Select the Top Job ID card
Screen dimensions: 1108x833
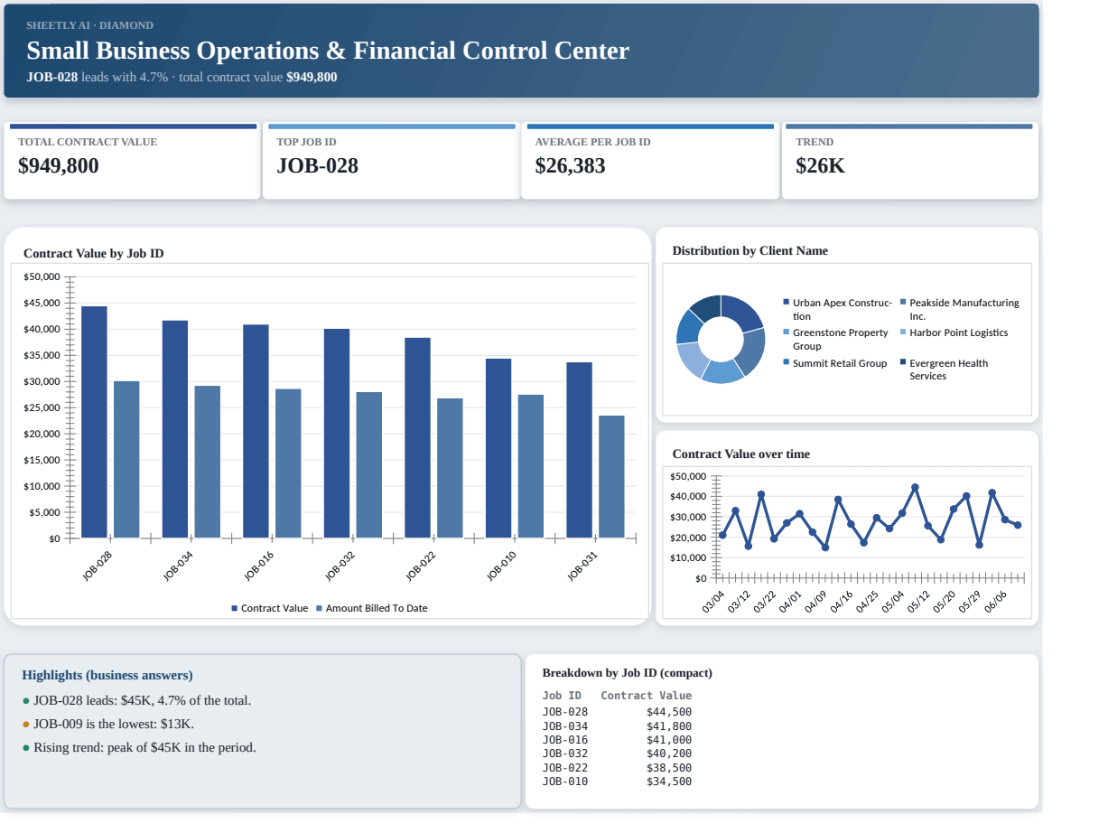[x=390, y=161]
